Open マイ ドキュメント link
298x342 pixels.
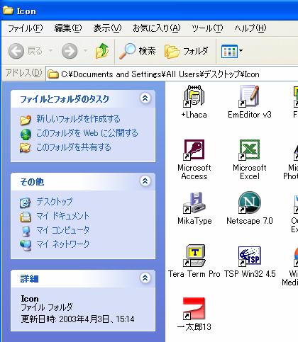tap(63, 216)
